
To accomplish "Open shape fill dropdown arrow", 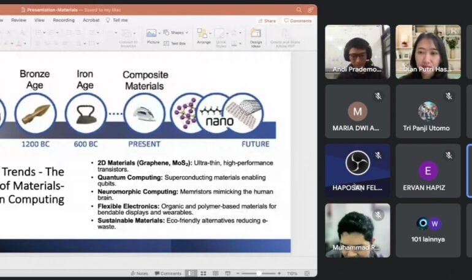I will pos(240,33).
